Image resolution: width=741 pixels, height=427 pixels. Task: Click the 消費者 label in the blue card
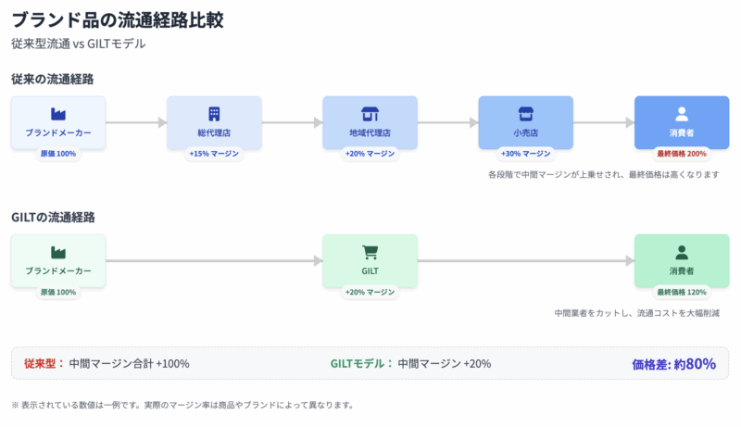click(682, 132)
